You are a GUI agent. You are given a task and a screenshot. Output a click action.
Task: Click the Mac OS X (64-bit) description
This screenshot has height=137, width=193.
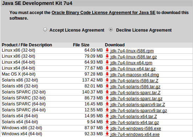pos(19,74)
